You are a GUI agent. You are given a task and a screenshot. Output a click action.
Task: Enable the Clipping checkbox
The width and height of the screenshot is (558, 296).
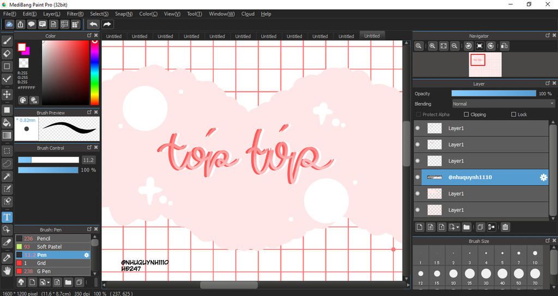point(466,114)
